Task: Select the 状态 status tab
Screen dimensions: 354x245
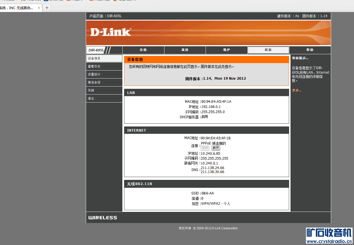Action: [268, 50]
